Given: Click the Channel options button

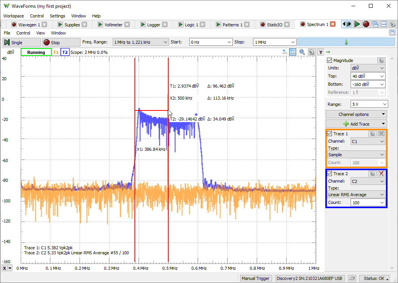Looking at the screenshot, I should pos(356,114).
